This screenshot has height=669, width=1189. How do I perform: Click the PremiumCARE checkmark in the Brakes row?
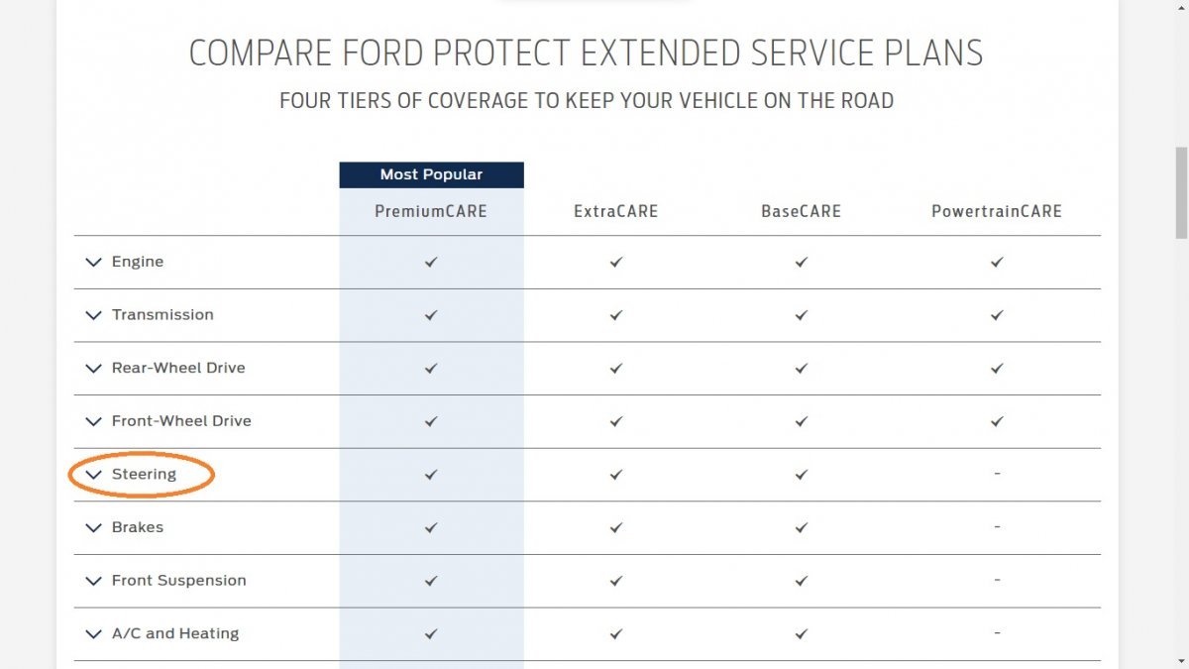pos(430,527)
